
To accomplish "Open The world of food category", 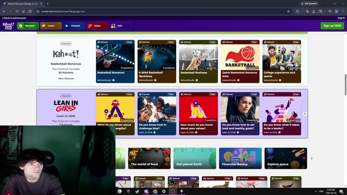I will (x=149, y=158).
